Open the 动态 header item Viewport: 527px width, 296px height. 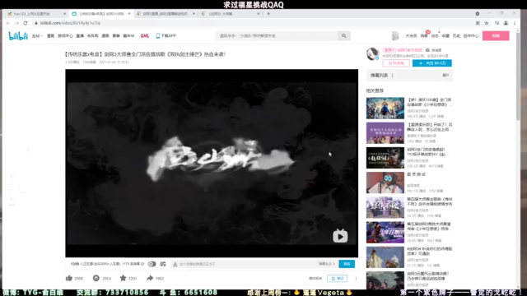pos(435,36)
